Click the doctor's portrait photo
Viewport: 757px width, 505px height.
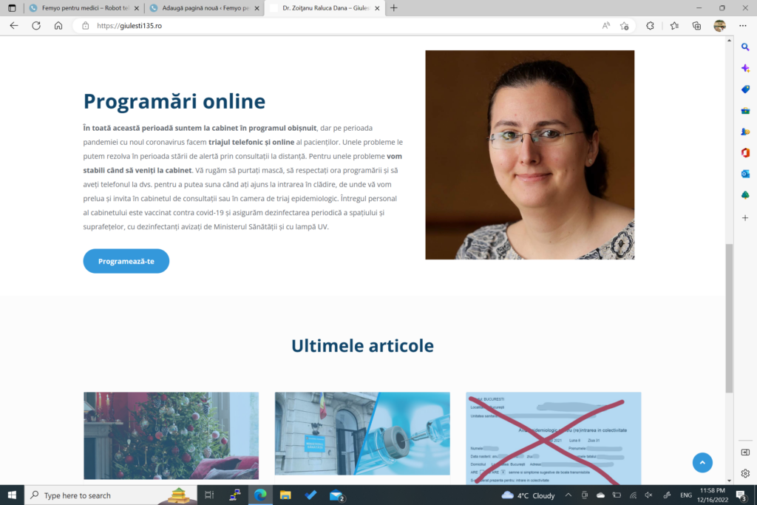point(529,155)
